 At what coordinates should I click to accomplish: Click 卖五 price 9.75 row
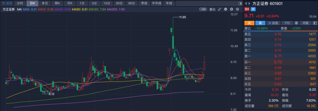(x=281, y=34)
